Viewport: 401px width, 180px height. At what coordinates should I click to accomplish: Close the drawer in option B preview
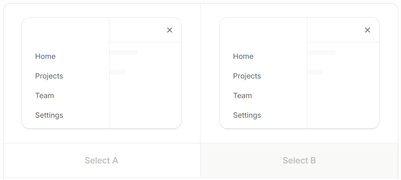pos(368,30)
